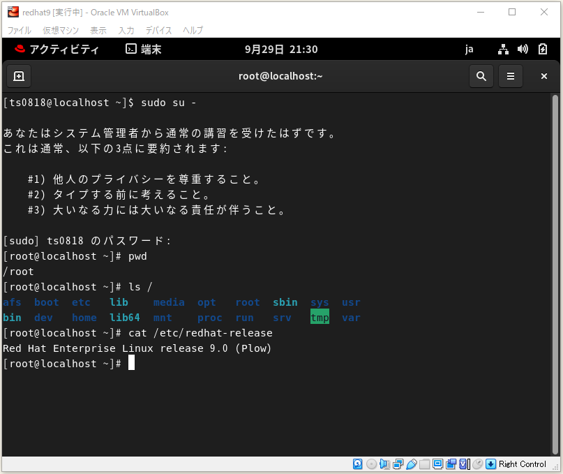The width and height of the screenshot is (563, 474).
Task: Open the clock showing 9月29日 21:30
Action: (281, 50)
